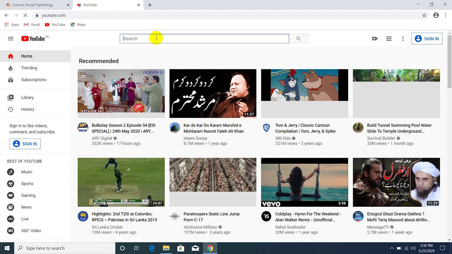This screenshot has height=254, width=452.
Task: Open Subscriptions in the sidebar
Action: pyautogui.click(x=35, y=80)
